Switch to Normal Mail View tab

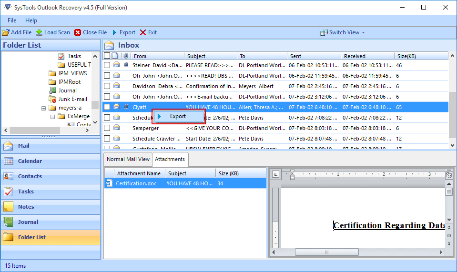pos(128,159)
